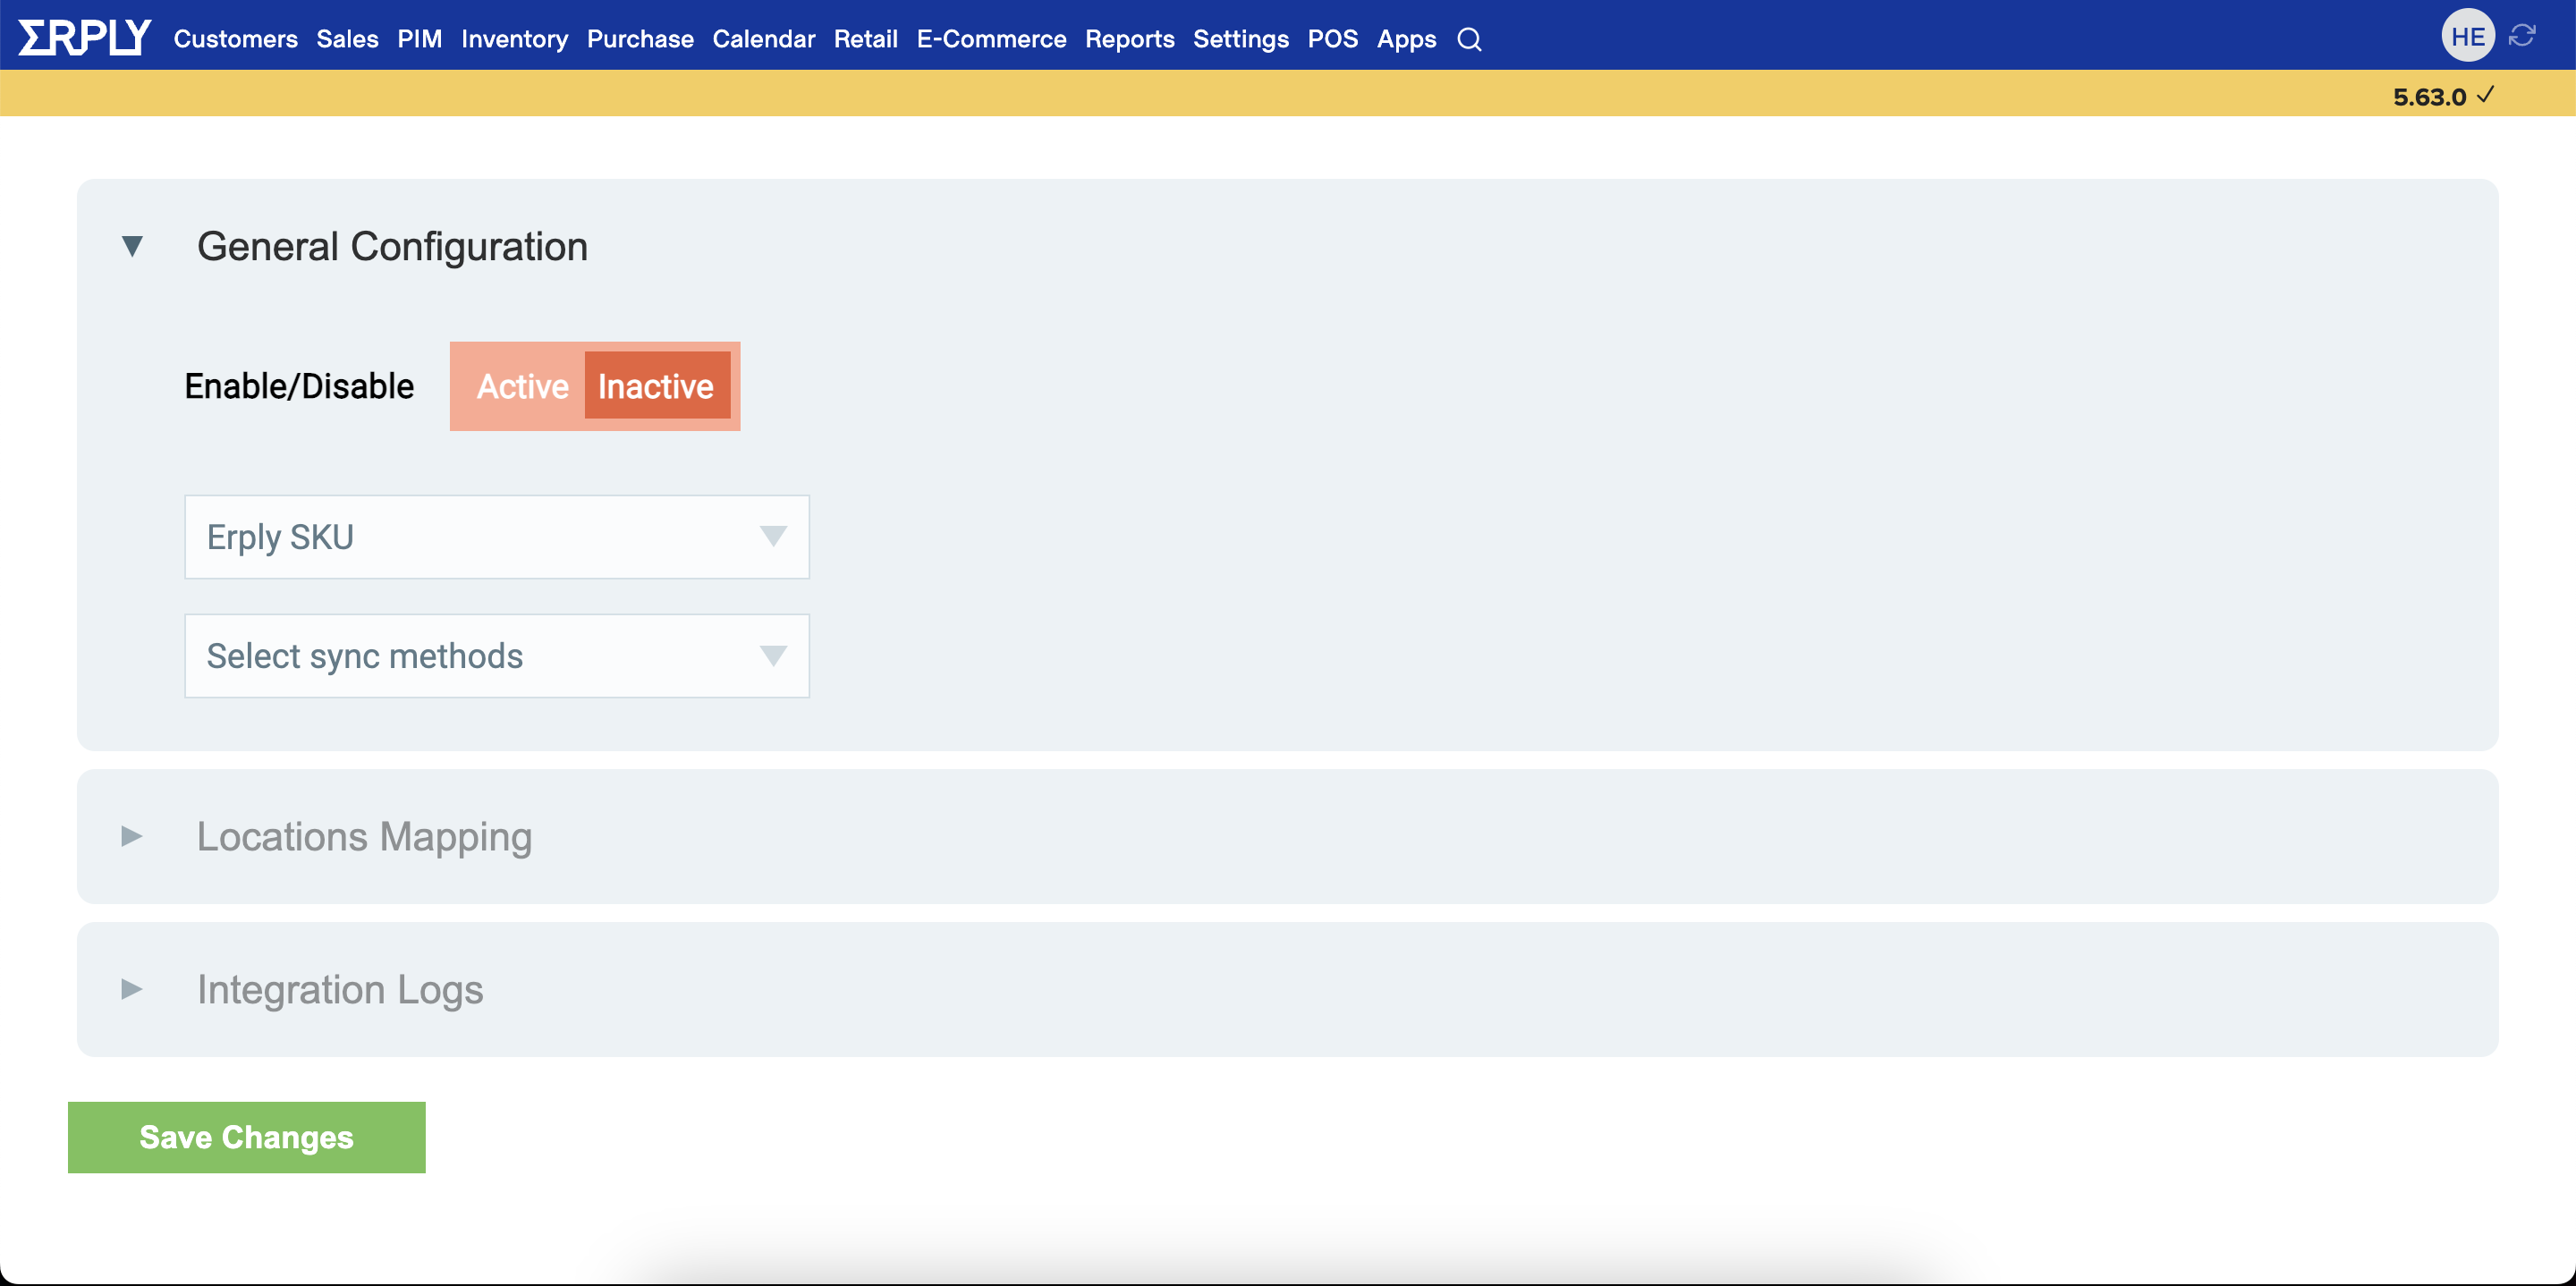Viewport: 2576px width, 1286px height.
Task: Click the Integration Logs heading text
Action: pyautogui.click(x=340, y=990)
